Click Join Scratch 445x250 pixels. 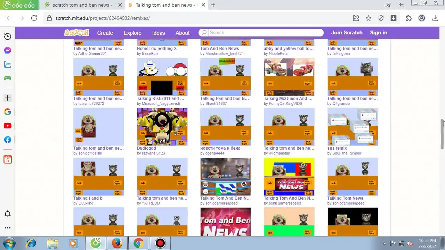click(347, 33)
